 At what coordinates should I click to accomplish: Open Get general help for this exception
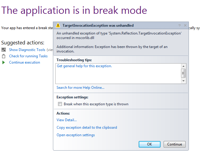tap(84, 66)
